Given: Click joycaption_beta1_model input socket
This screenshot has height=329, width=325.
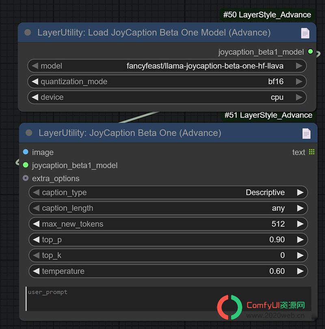Looking at the screenshot, I should point(26,165).
